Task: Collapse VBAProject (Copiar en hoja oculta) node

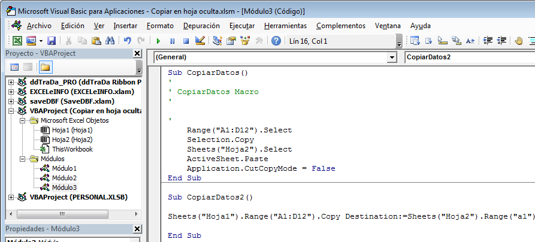Action: (x=11, y=111)
